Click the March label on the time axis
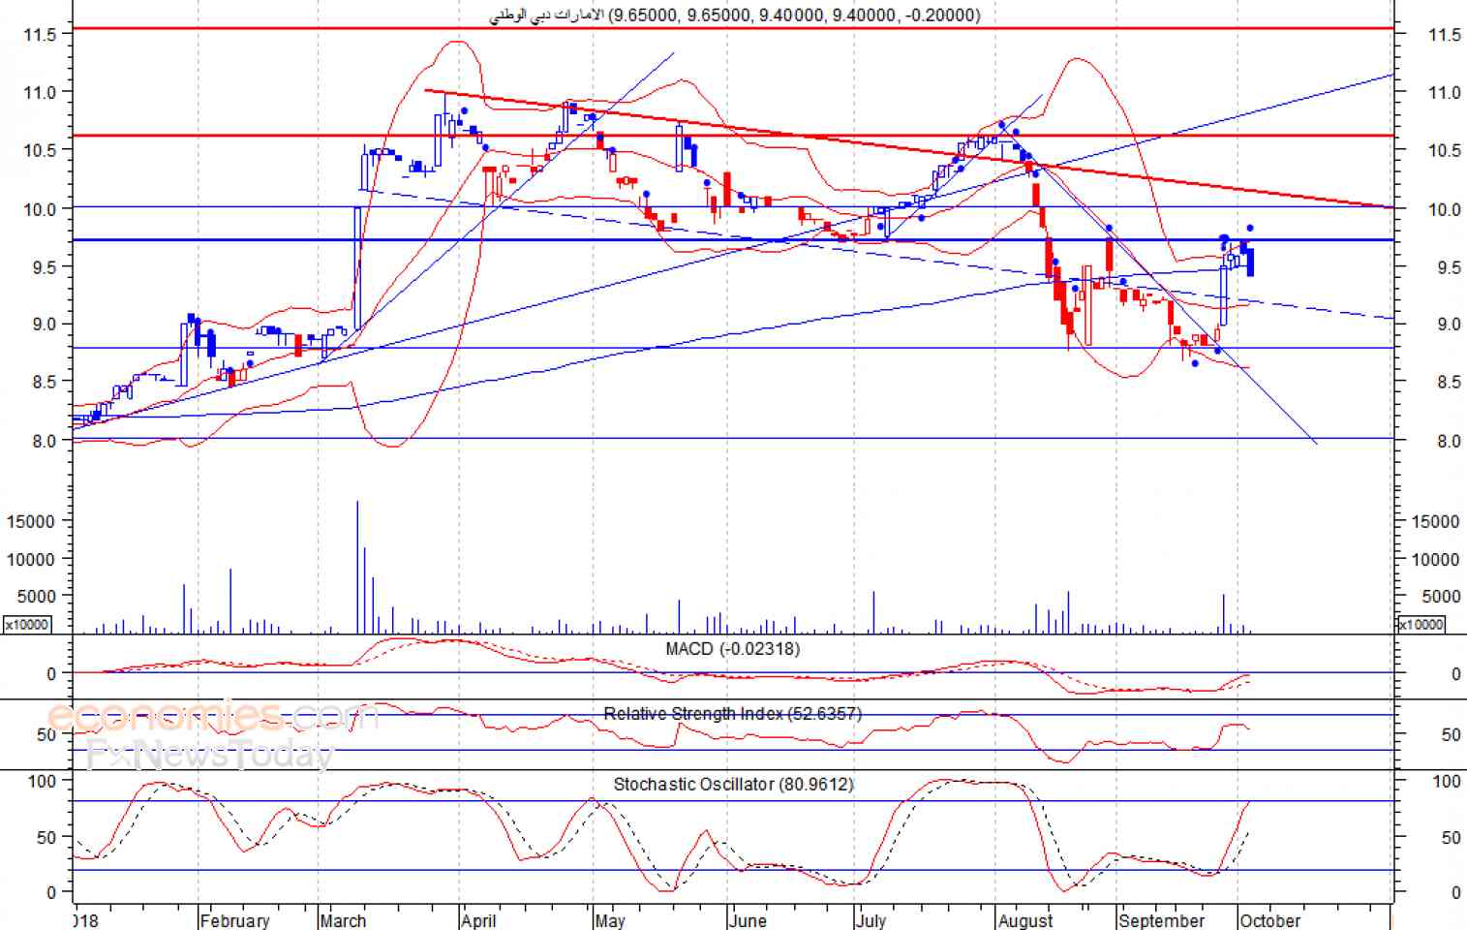The image size is (1467, 930). click(343, 920)
